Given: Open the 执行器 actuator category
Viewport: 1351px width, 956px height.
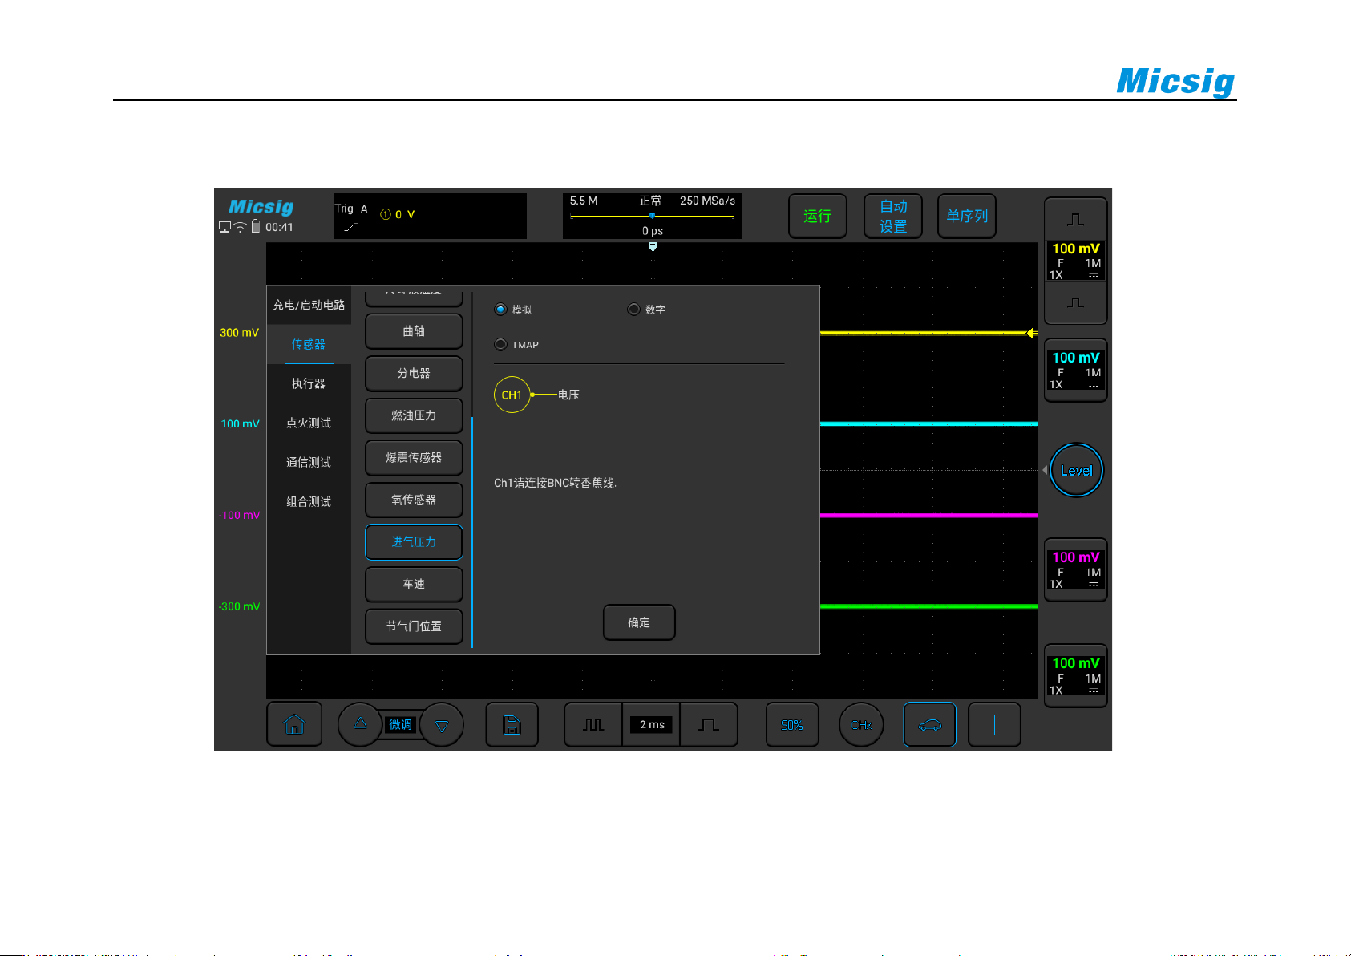Looking at the screenshot, I should pos(309,383).
